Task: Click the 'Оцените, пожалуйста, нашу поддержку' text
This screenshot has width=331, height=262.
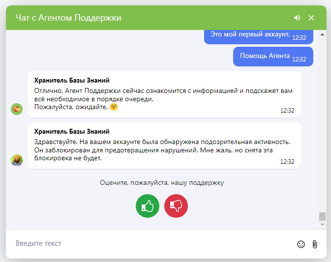Action: point(162,182)
